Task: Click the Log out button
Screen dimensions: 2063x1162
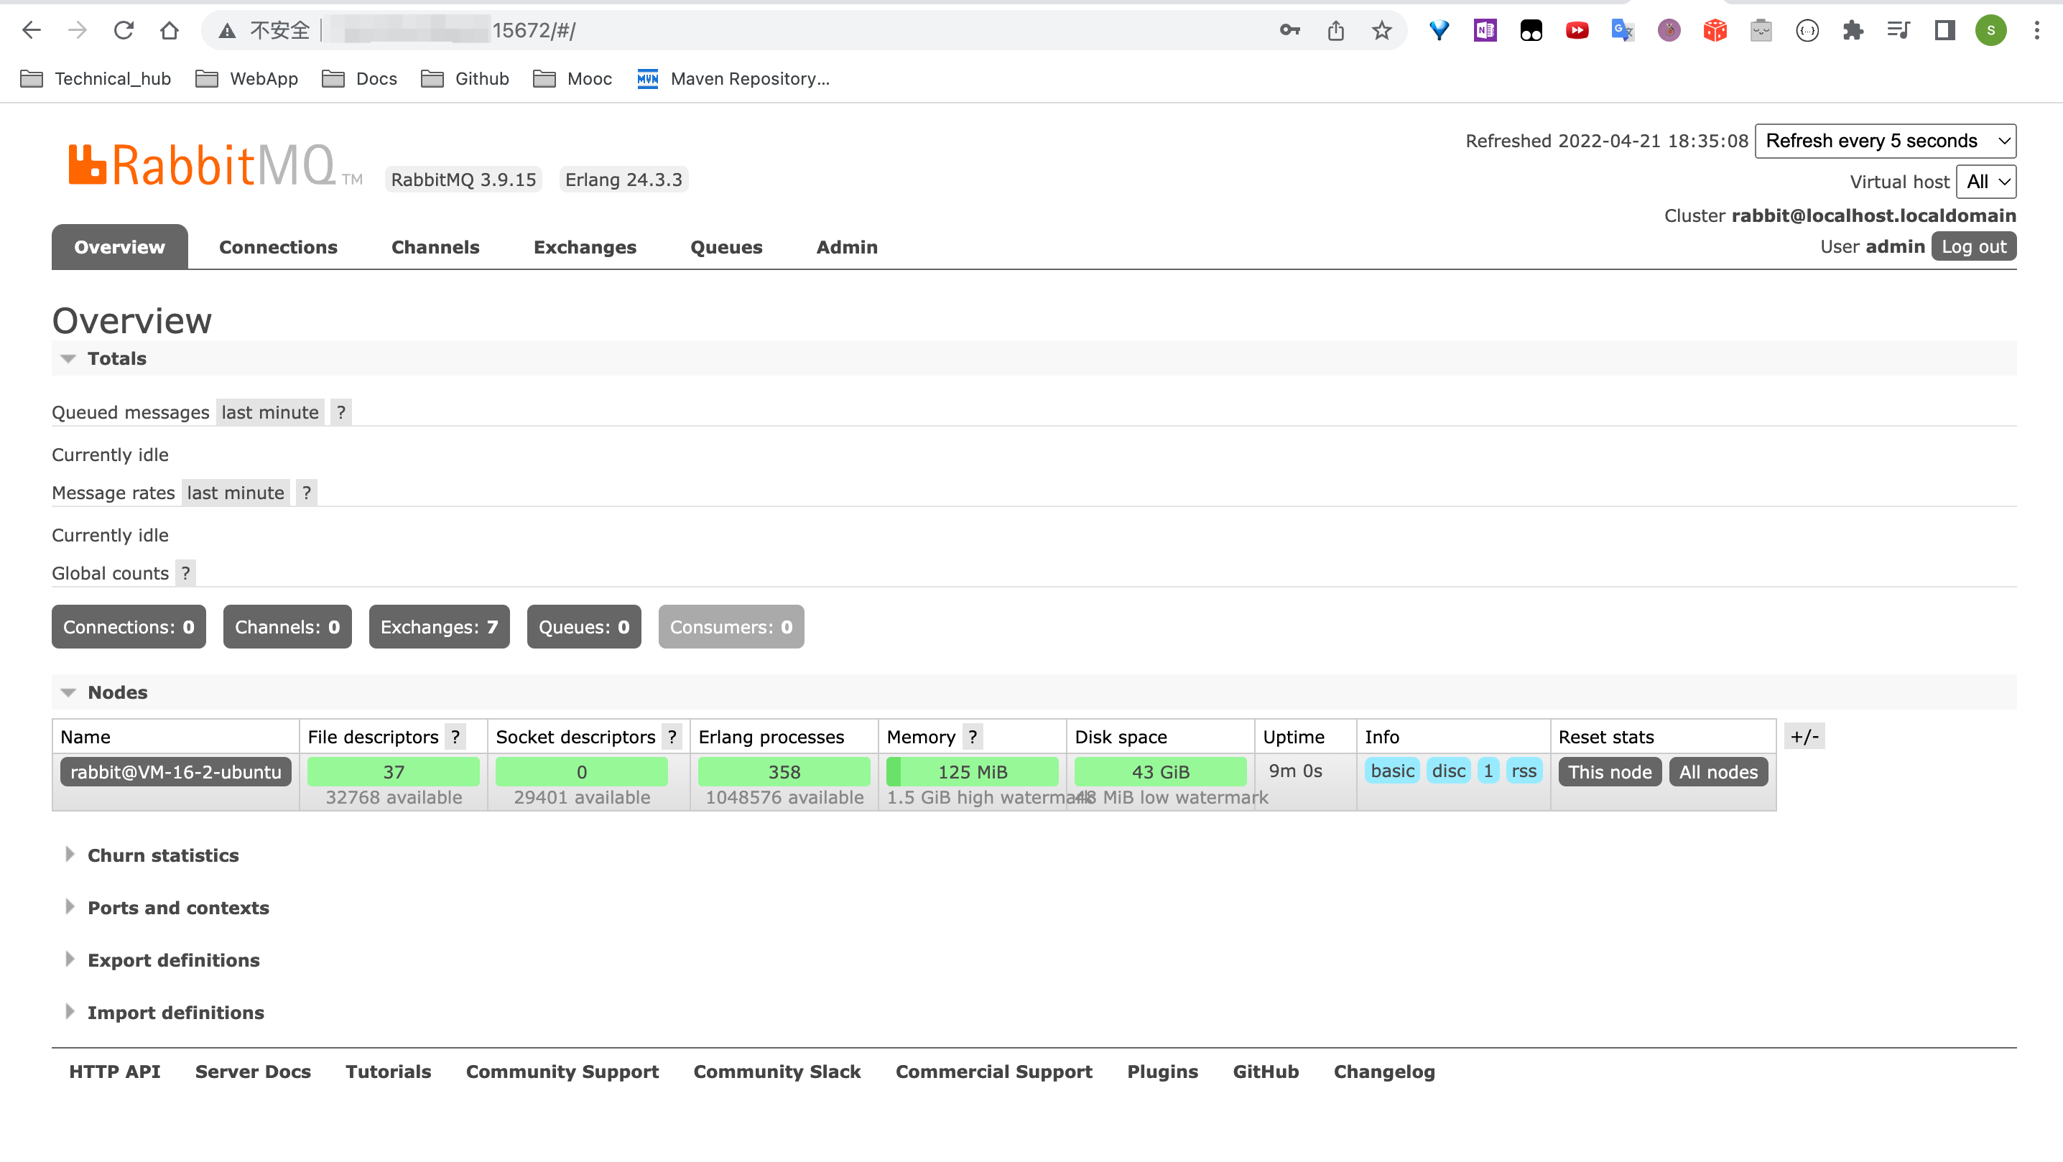Action: 1973,246
